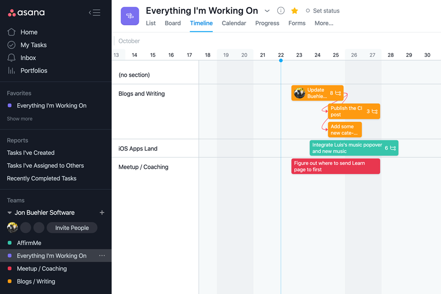Open the Figure out where to send Learn page task

335,166
